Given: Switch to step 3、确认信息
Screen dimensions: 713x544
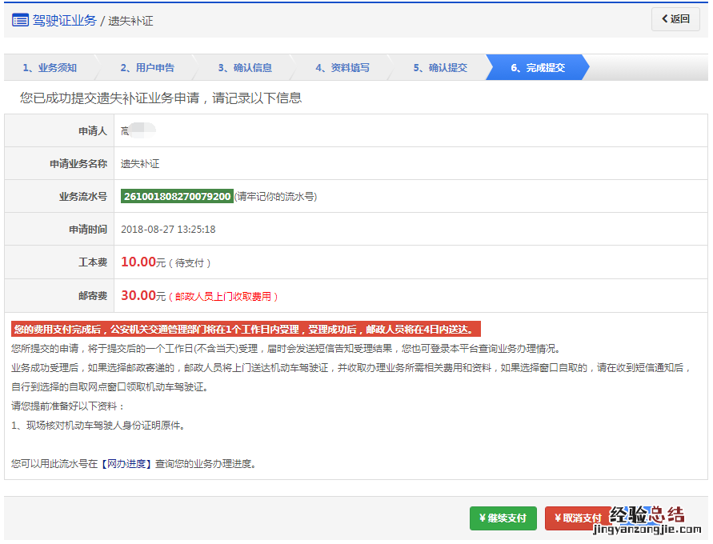Looking at the screenshot, I should [245, 68].
